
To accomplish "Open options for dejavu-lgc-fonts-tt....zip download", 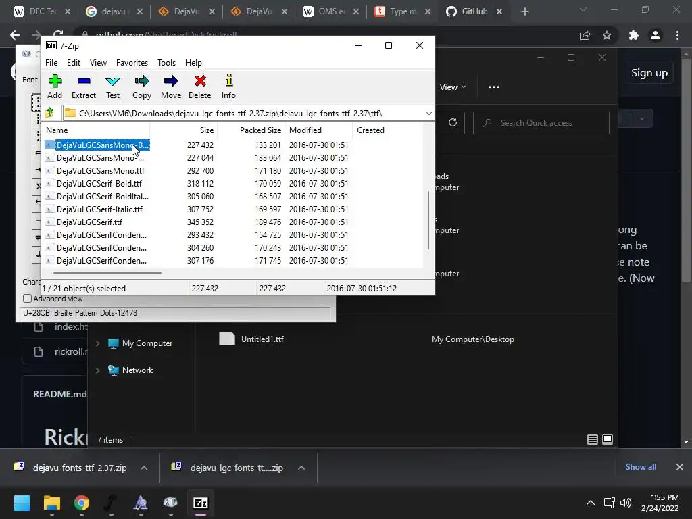I will click(x=301, y=468).
